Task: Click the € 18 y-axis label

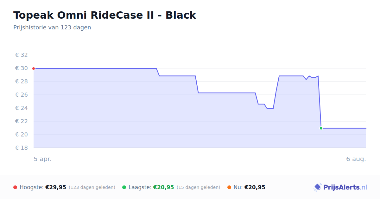Action: tap(22, 148)
